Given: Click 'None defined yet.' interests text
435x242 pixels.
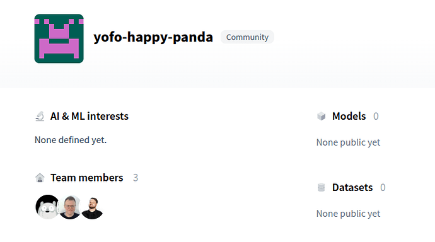Looking at the screenshot, I should click(71, 140).
